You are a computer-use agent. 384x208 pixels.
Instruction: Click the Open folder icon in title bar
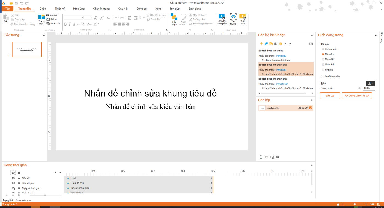(11, 3)
